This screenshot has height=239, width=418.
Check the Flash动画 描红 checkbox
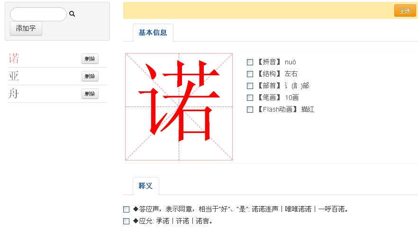click(250, 110)
